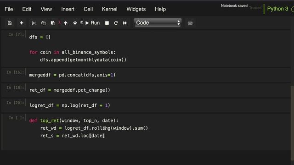This screenshot has height=165, width=294.
Task: Click the Trusted notebook indicator
Action: point(255,8)
